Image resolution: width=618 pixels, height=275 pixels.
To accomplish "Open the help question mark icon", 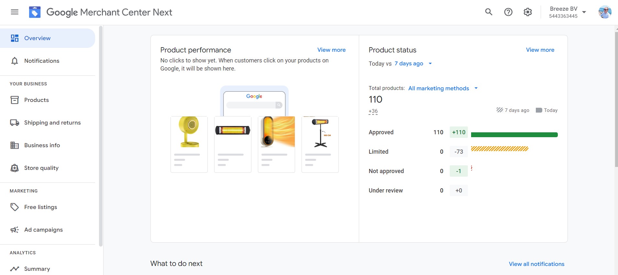I will coord(508,12).
